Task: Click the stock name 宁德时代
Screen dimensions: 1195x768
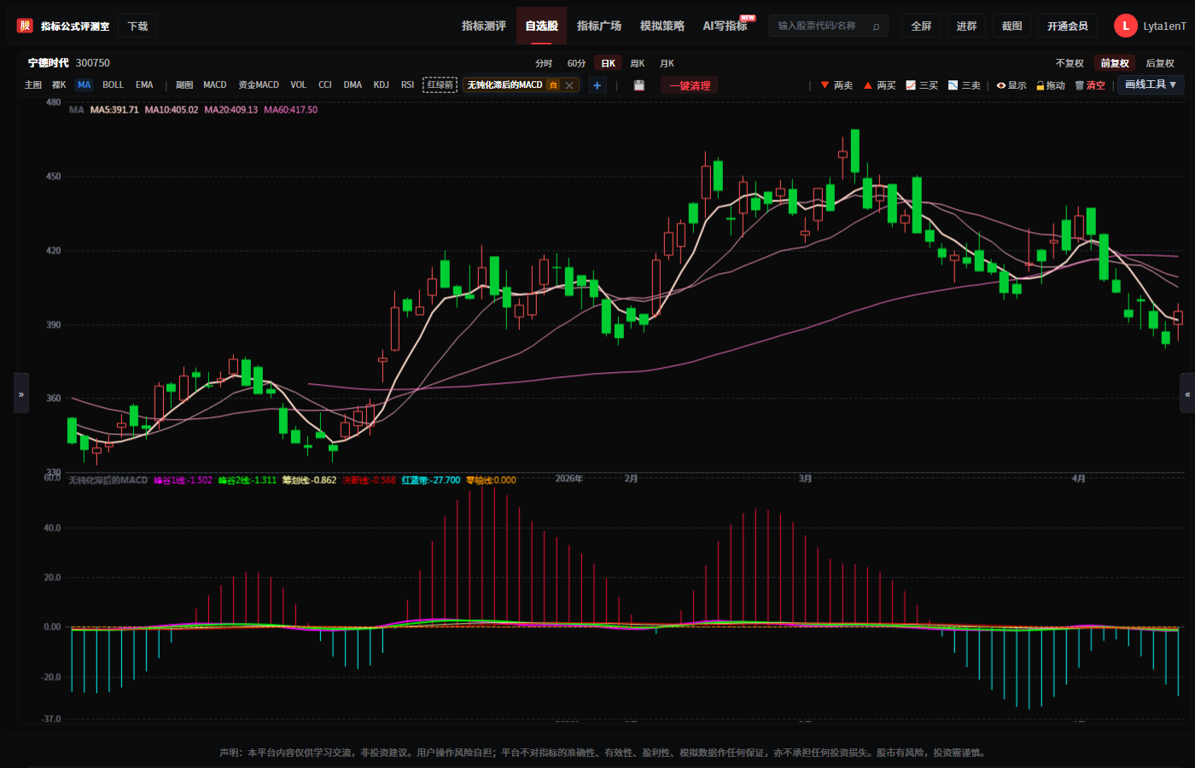Action: click(48, 63)
